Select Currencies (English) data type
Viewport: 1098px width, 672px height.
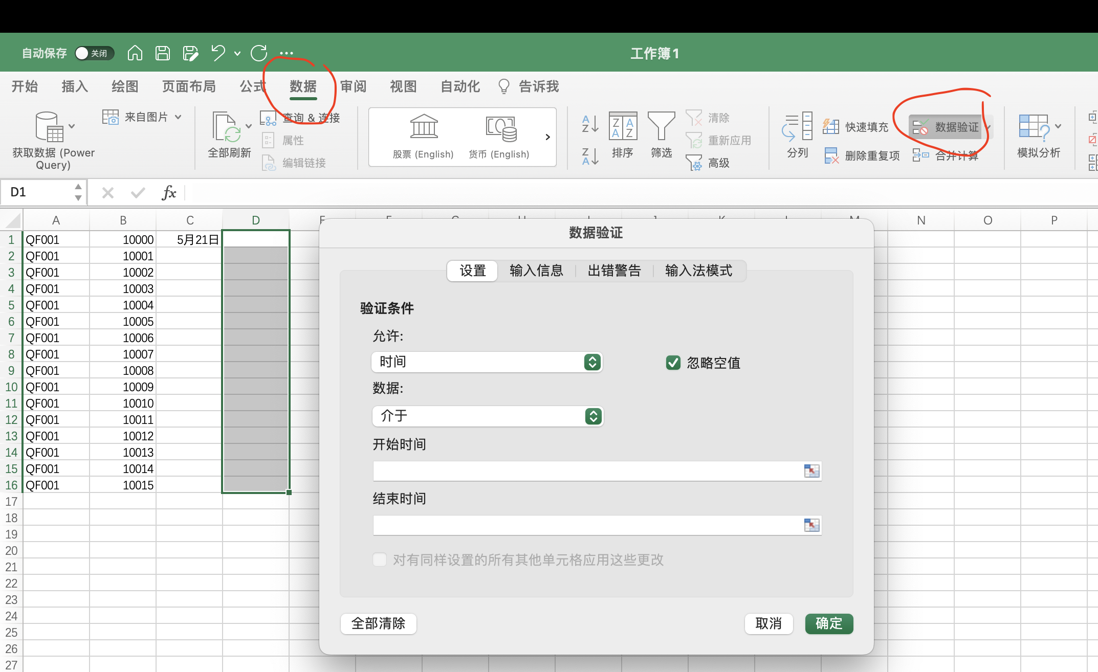click(x=499, y=137)
